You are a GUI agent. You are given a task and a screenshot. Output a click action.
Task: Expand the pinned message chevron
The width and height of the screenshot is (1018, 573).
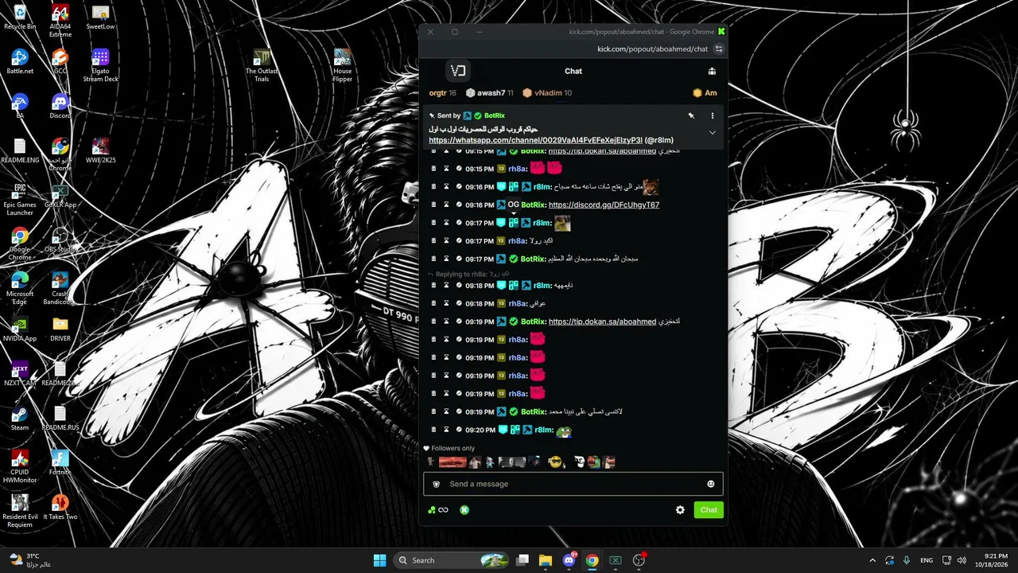712,132
